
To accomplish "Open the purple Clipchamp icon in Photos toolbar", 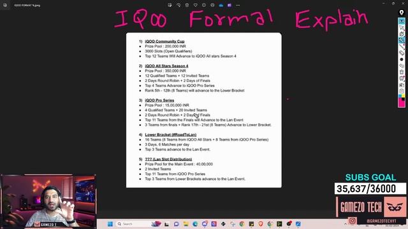I will [x=229, y=5].
